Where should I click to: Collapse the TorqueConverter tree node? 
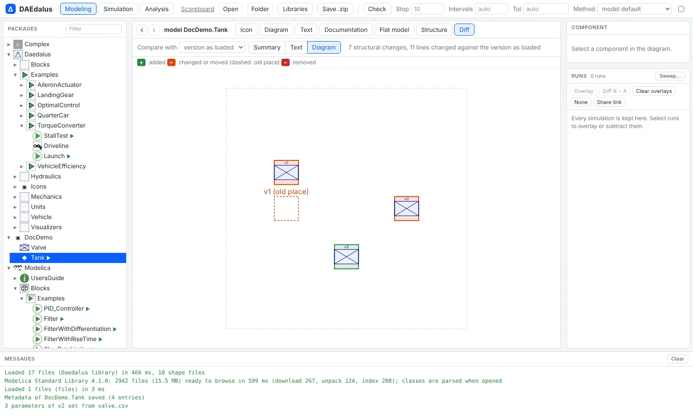click(22, 126)
